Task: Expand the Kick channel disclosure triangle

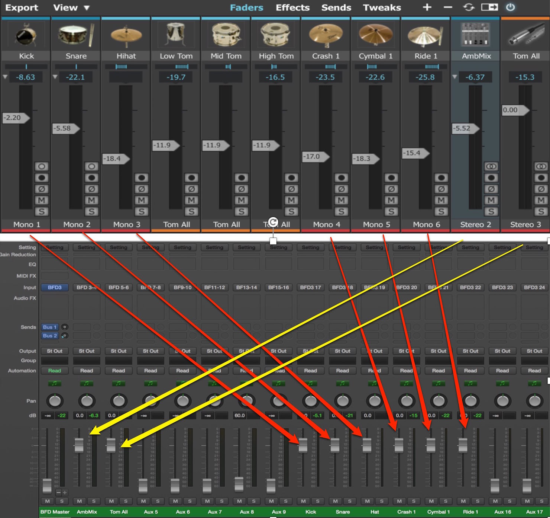Action: pos(5,77)
